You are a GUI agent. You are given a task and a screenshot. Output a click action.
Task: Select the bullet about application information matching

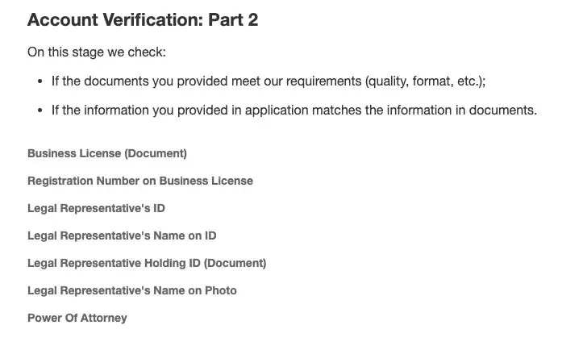294,110
